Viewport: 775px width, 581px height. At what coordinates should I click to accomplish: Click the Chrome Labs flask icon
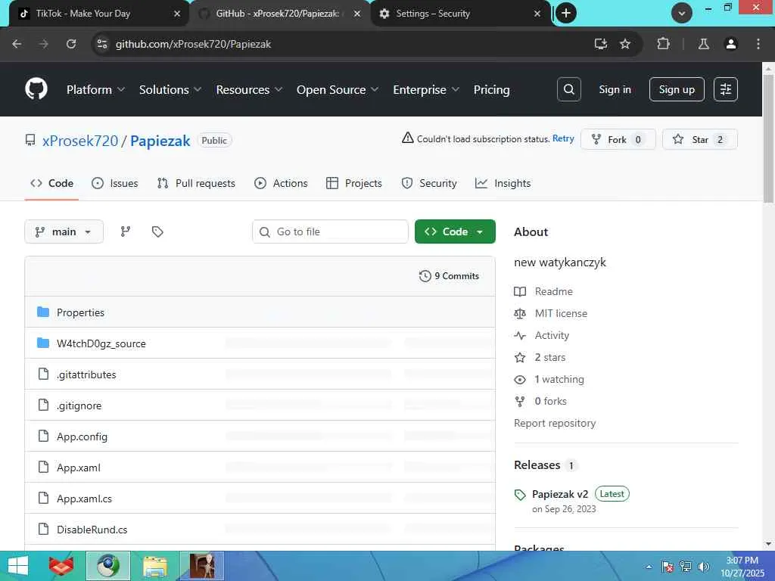(x=704, y=44)
